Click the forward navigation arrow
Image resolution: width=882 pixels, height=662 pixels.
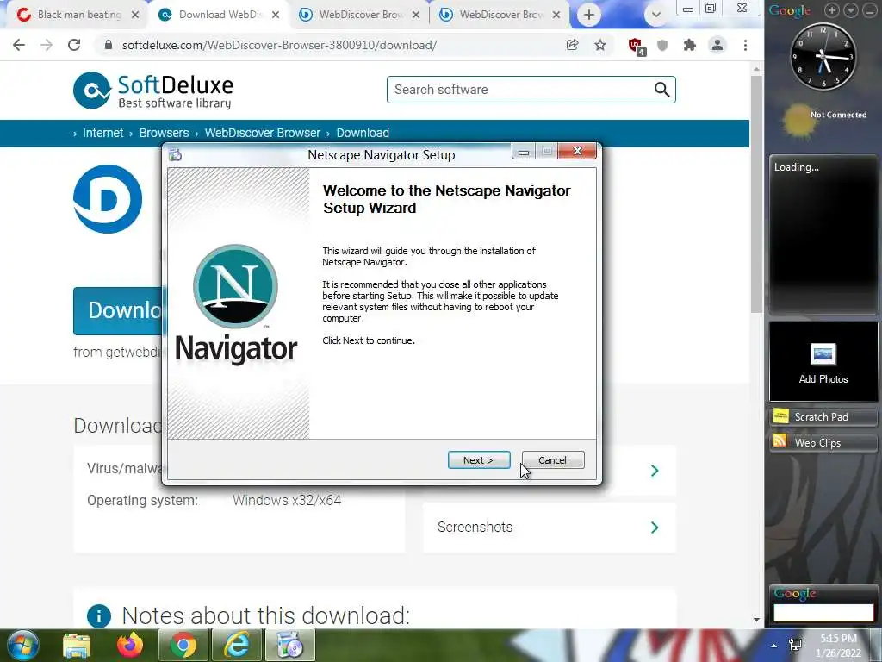pos(47,45)
